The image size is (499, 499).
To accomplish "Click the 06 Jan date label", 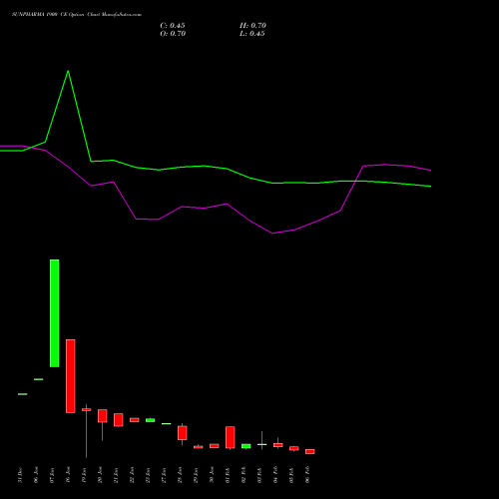I will click(x=36, y=475).
